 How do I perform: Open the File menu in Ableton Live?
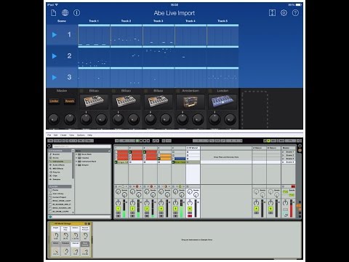tap(49, 135)
